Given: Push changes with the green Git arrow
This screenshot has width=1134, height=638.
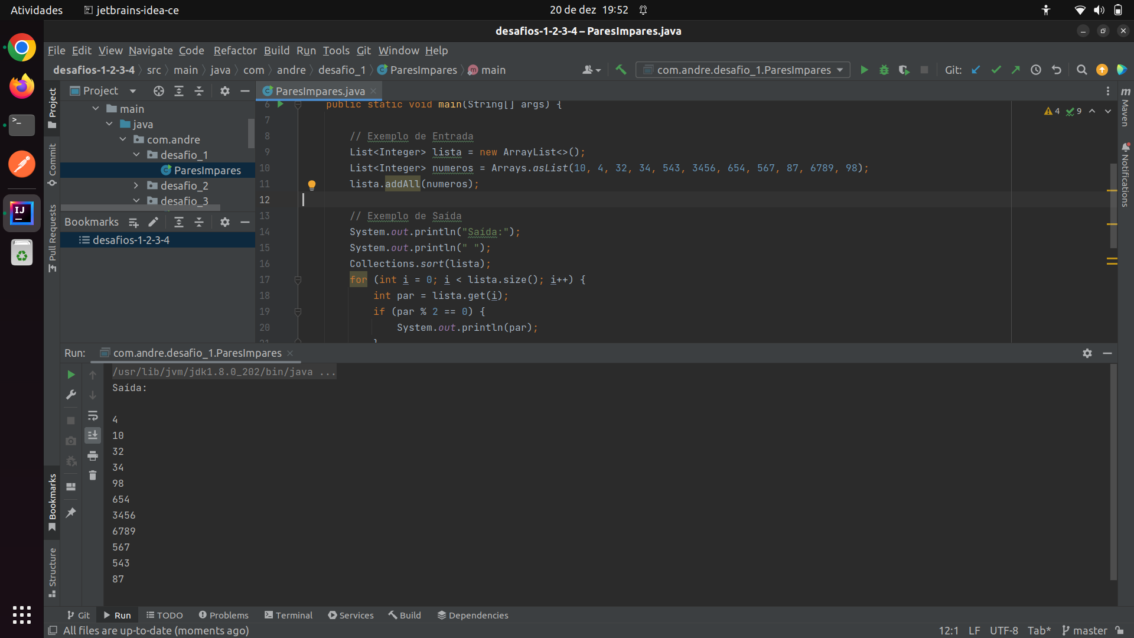Looking at the screenshot, I should click(1016, 70).
